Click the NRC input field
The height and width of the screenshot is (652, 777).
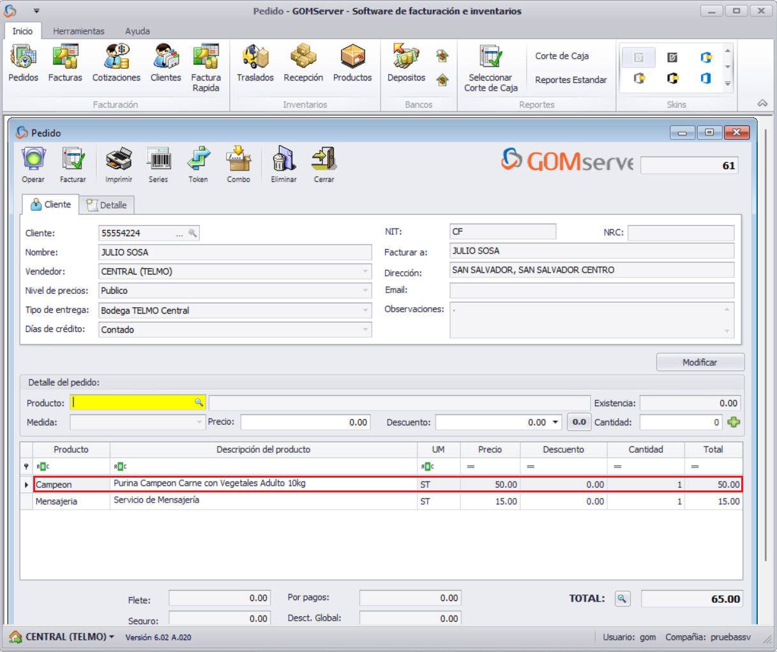[681, 232]
